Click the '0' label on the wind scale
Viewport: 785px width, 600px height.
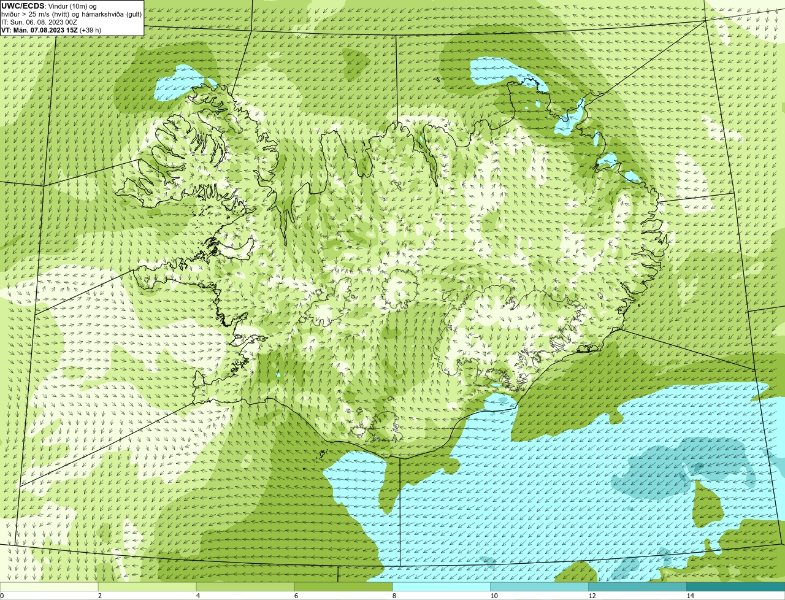(x=2, y=596)
